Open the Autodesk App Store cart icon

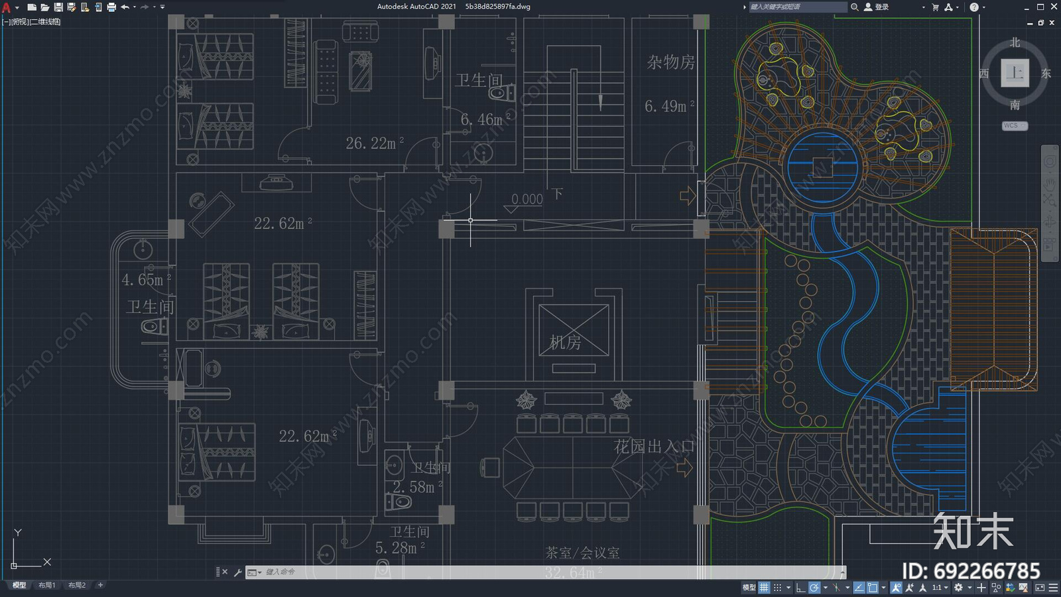pyautogui.click(x=936, y=7)
